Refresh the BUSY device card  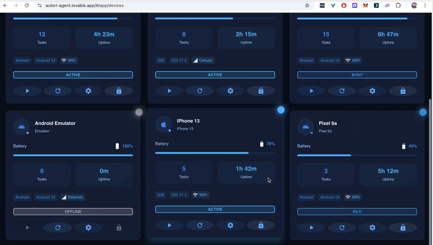tap(342, 91)
